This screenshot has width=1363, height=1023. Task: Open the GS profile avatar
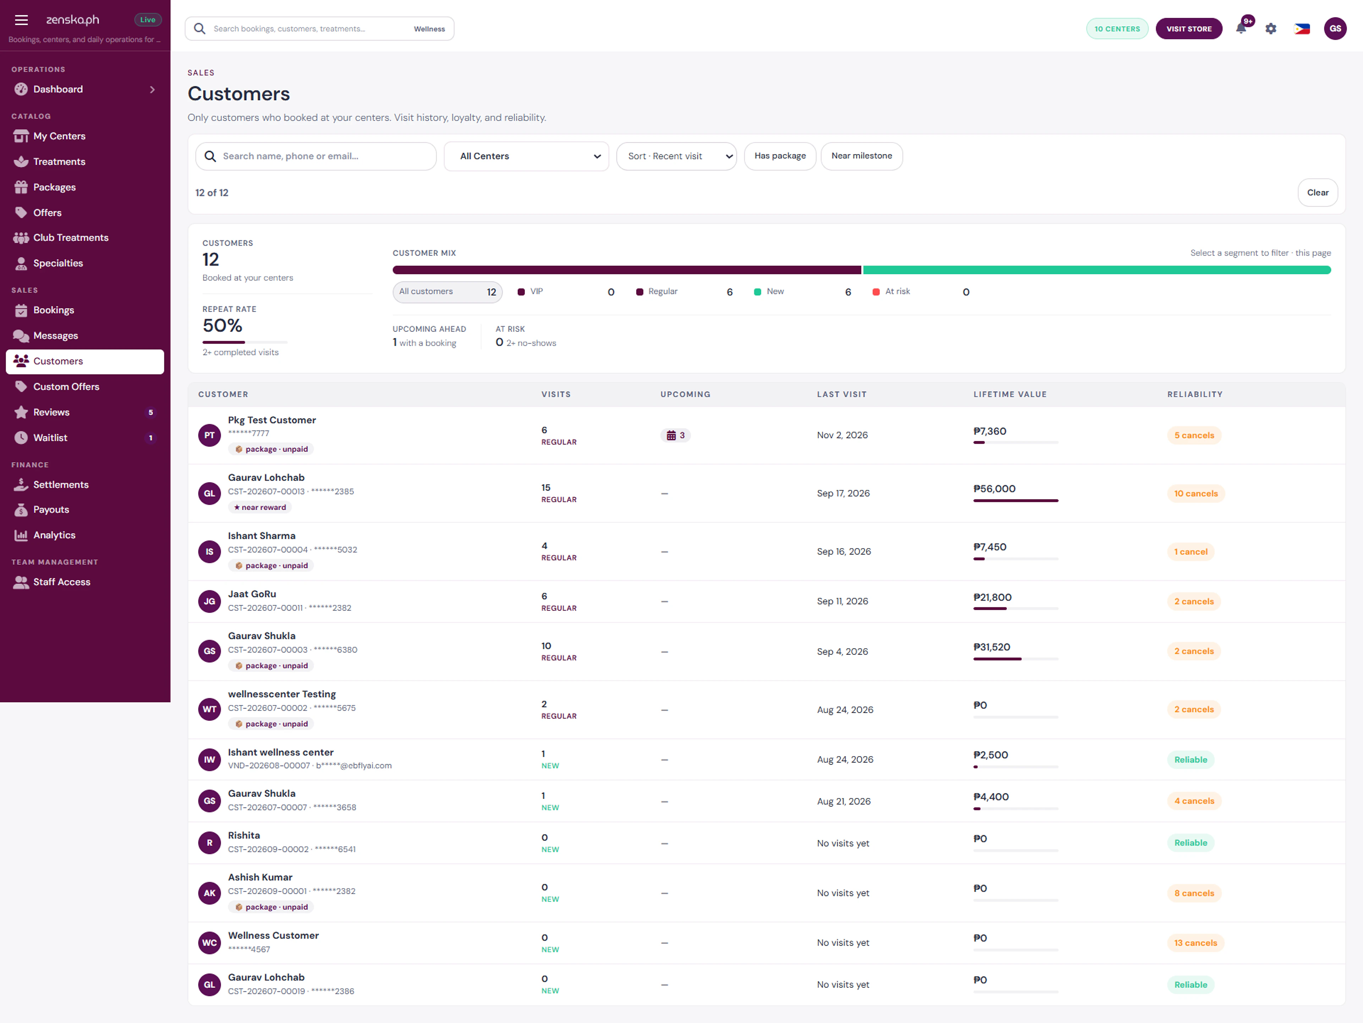click(1335, 28)
